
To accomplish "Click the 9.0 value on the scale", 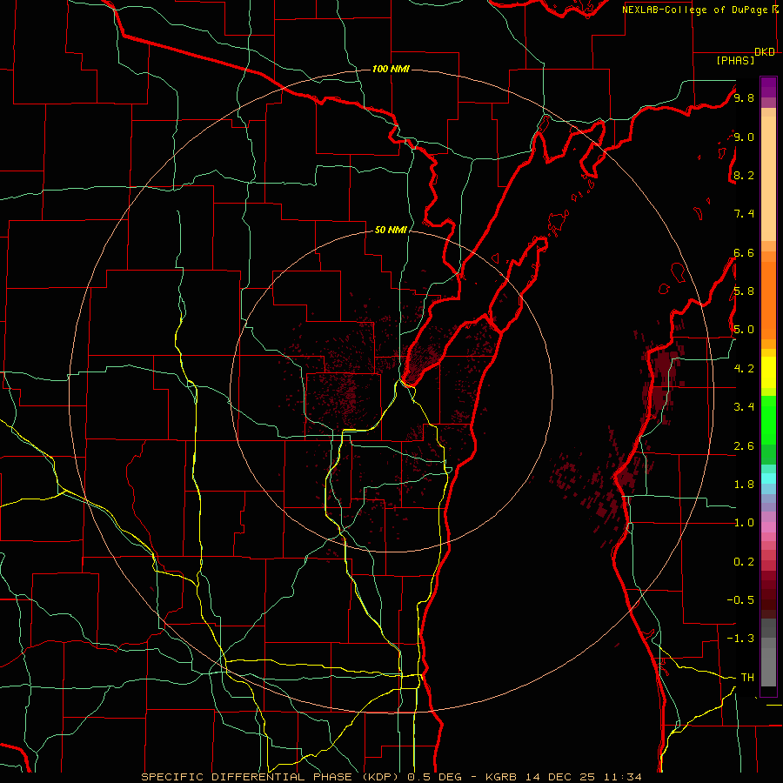I will coord(744,137).
